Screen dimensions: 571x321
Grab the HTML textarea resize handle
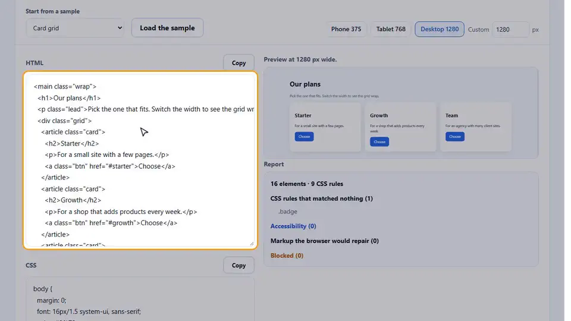[252, 244]
